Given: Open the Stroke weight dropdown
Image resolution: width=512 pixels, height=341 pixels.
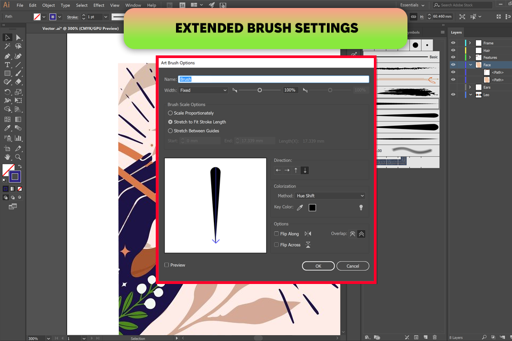Looking at the screenshot, I should [x=106, y=17].
